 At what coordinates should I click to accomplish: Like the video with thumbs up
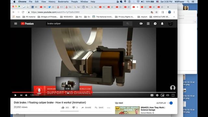pos(63,108)
